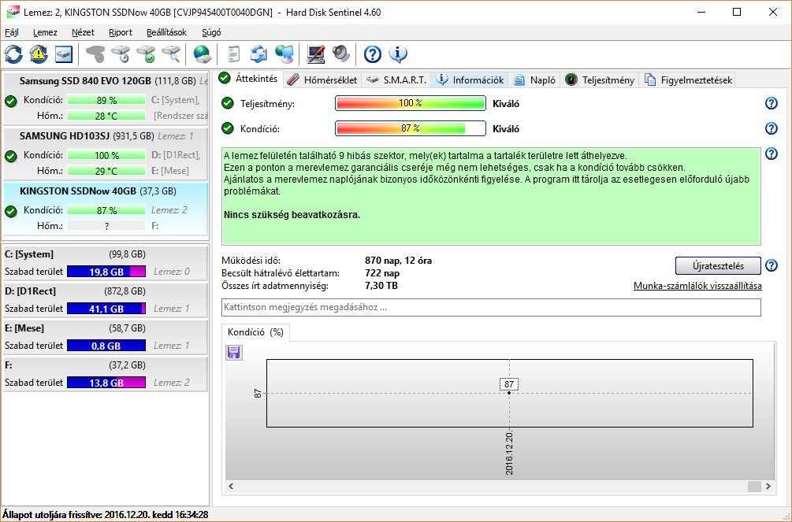Click the Munka-számlálók visszaállítása link
The image size is (792, 522).
pyautogui.click(x=697, y=286)
